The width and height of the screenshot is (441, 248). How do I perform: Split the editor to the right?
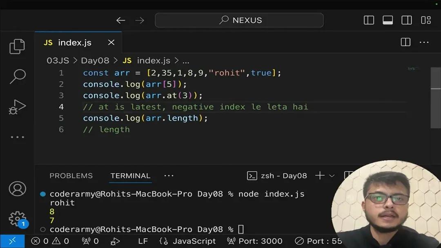(405, 42)
